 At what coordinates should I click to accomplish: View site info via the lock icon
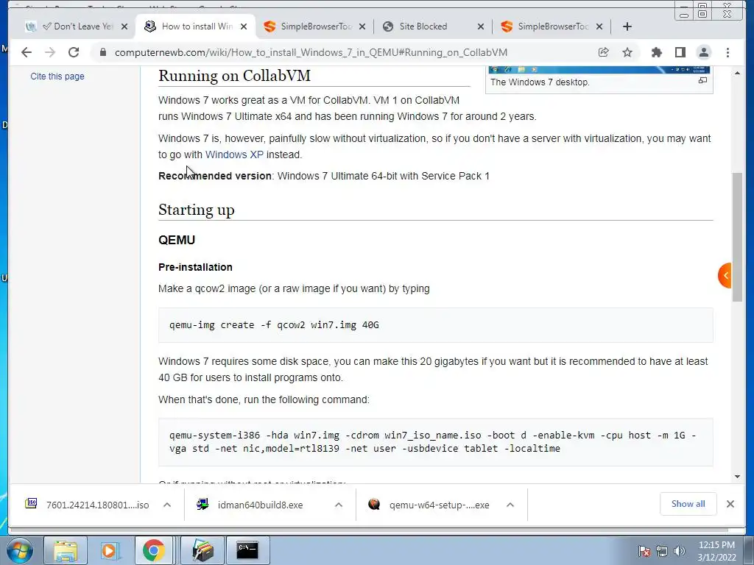(102, 52)
